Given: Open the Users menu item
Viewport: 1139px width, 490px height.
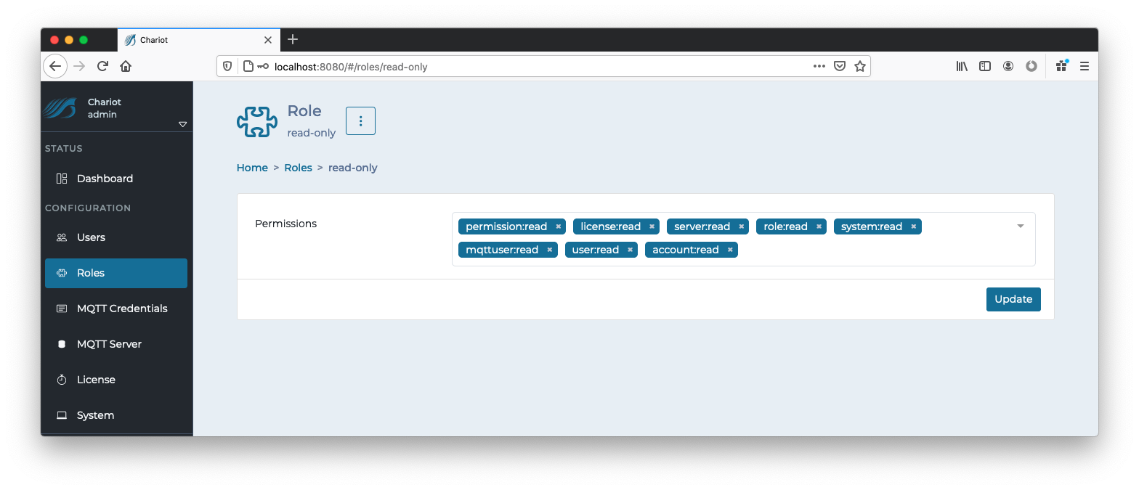Looking at the screenshot, I should (116, 237).
